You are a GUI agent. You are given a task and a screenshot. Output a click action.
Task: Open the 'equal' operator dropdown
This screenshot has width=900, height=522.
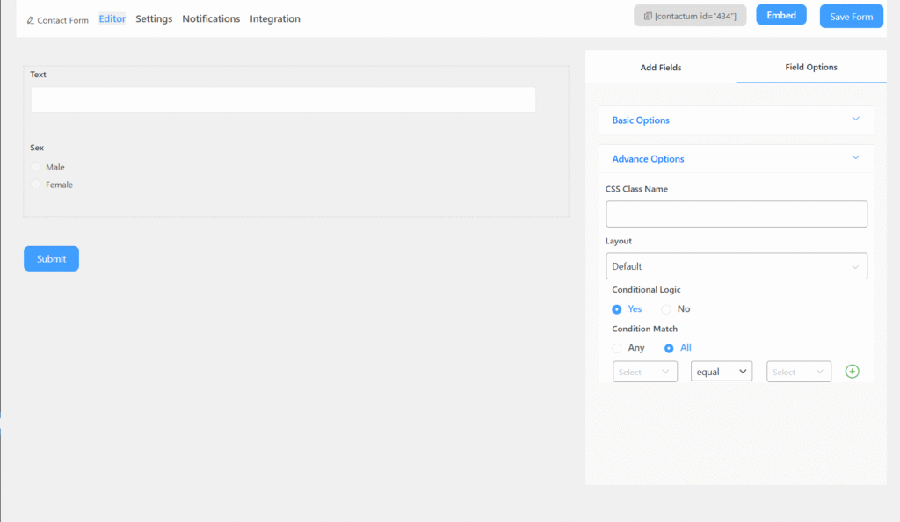pos(722,372)
